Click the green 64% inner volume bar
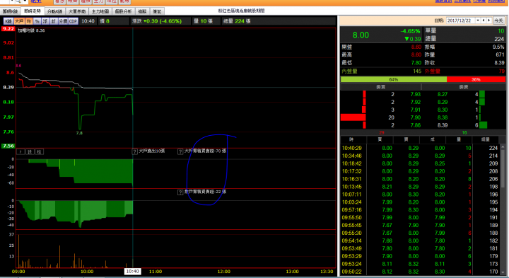Screen dimensions: 509x278 click(394, 79)
